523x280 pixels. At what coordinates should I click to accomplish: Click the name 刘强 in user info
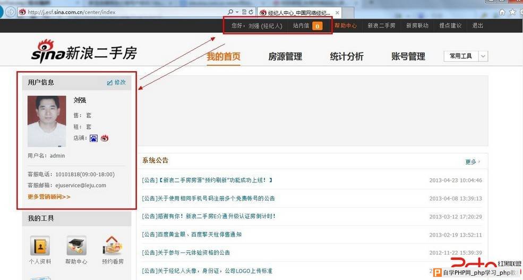coord(80,100)
